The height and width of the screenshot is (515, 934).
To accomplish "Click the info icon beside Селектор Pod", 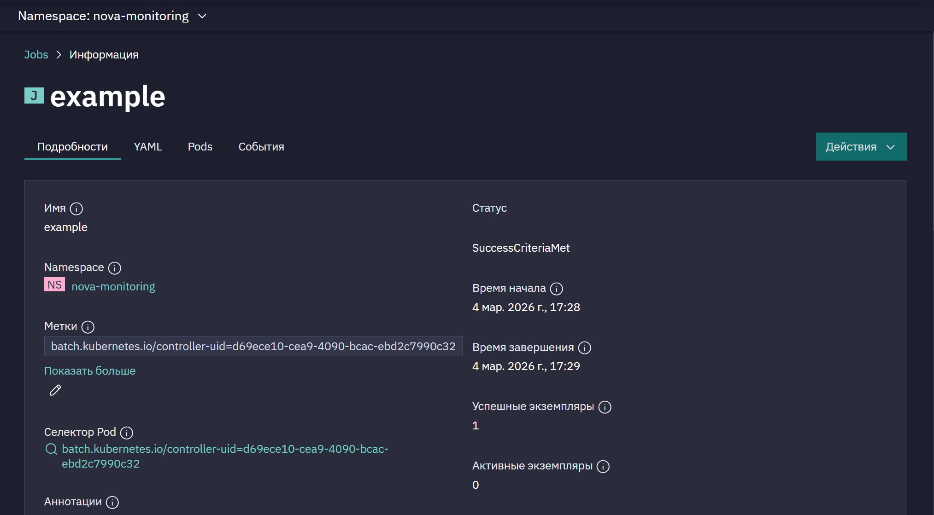I will 127,433.
